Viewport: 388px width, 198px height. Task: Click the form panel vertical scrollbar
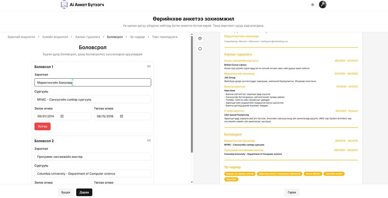[192, 95]
